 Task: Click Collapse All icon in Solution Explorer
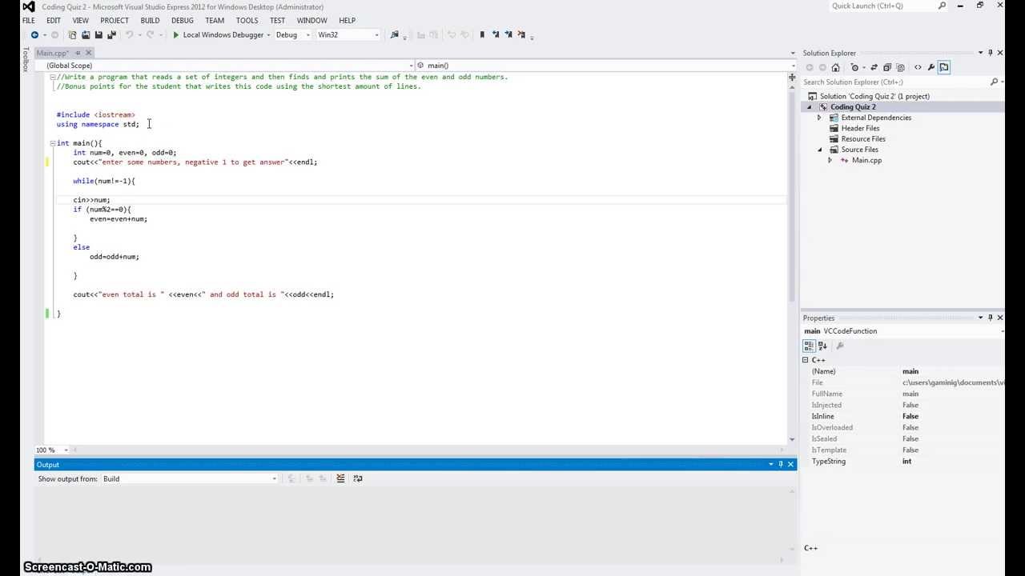coord(887,67)
